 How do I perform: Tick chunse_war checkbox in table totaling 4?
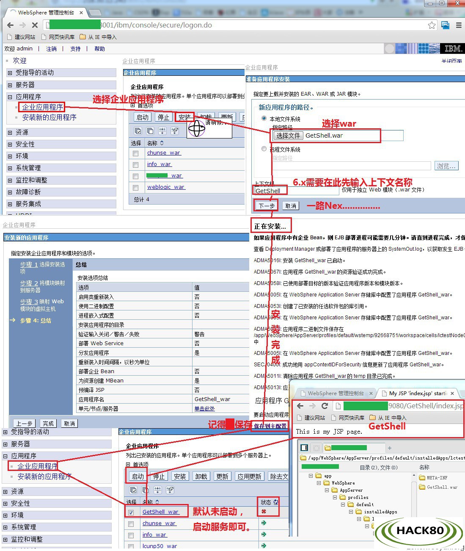tap(135, 153)
